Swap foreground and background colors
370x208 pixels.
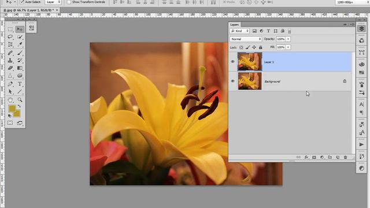pos(19,106)
